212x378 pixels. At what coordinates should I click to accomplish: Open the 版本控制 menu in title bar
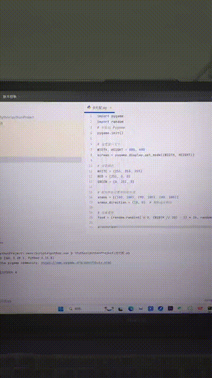tap(10, 97)
